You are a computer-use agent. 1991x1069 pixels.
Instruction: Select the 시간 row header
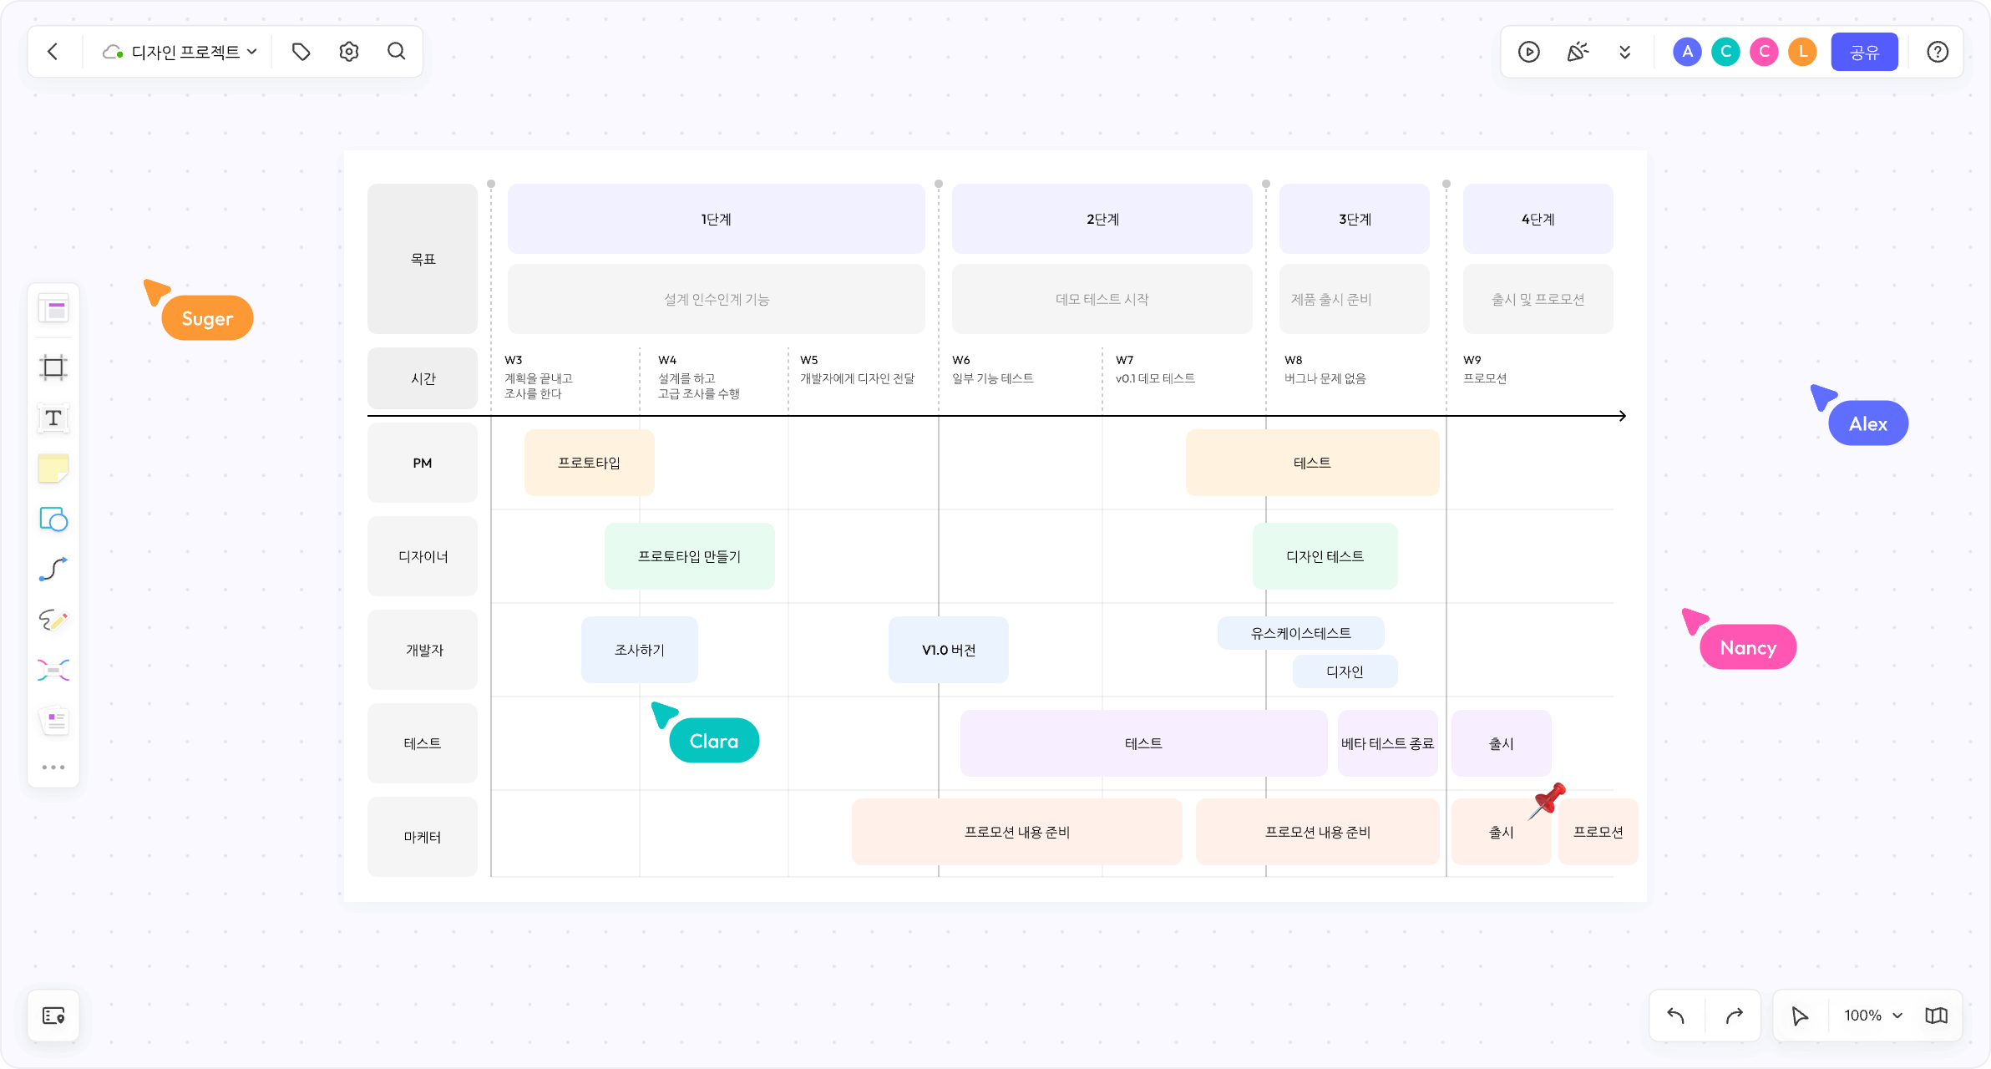click(x=423, y=378)
